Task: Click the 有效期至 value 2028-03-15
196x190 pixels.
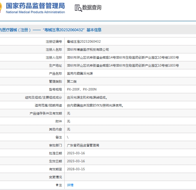Action: pos(76,169)
